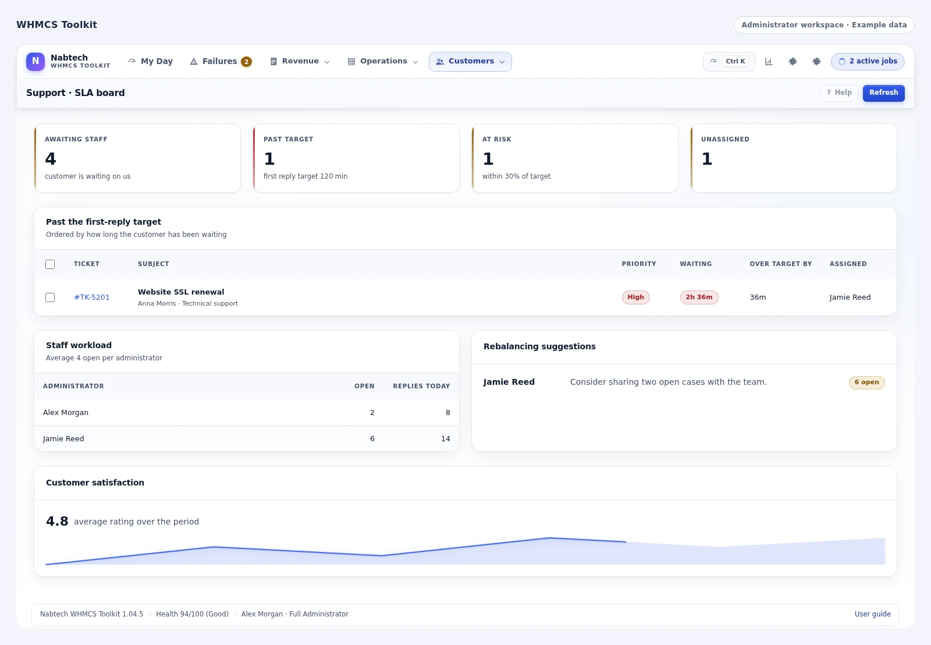Select the Jamie Reed workload row
This screenshot has height=645, width=931.
coord(247,439)
